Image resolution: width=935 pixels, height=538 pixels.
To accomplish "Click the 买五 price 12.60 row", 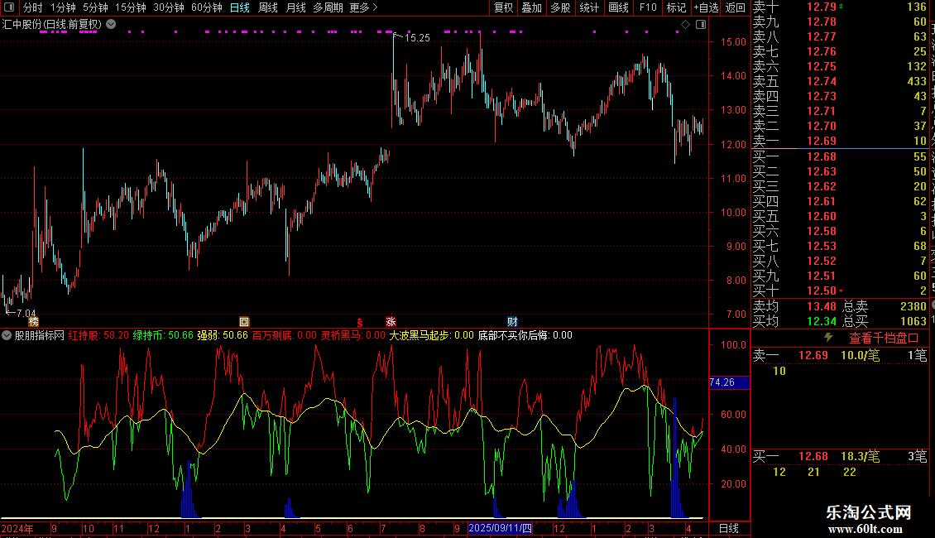I will click(x=840, y=216).
